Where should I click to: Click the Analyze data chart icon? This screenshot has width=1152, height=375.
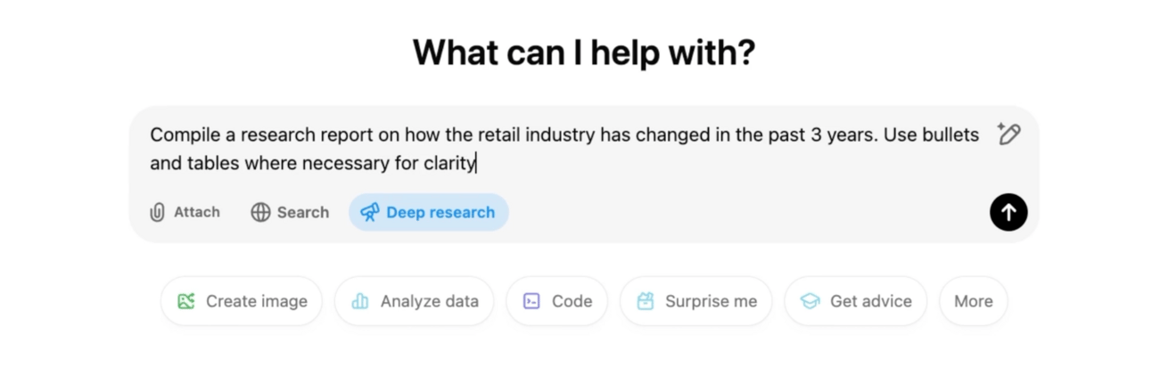360,301
